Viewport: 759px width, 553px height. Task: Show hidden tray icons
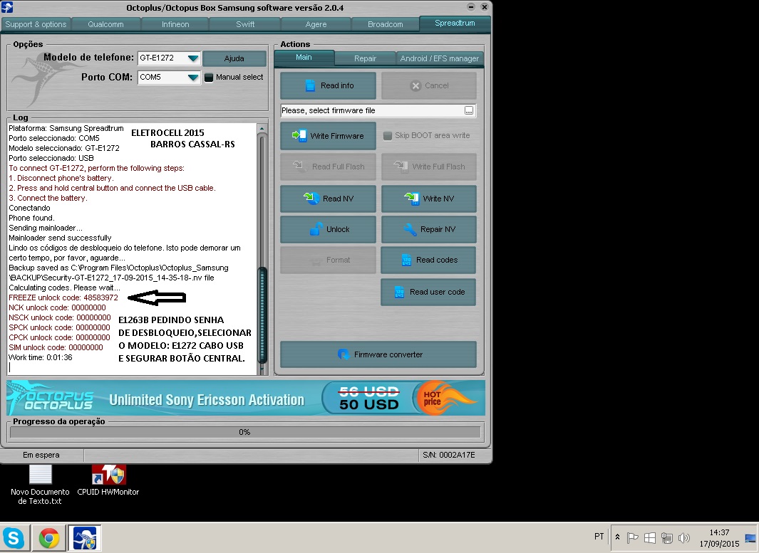[618, 537]
